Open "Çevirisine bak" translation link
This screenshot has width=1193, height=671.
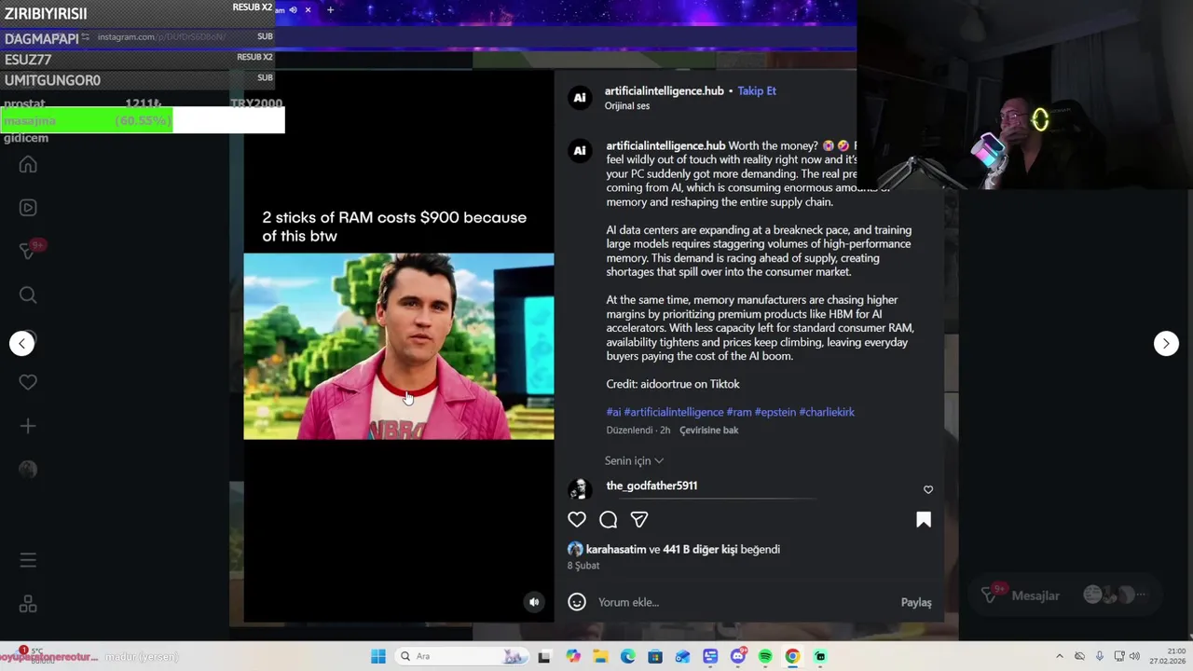tap(708, 430)
